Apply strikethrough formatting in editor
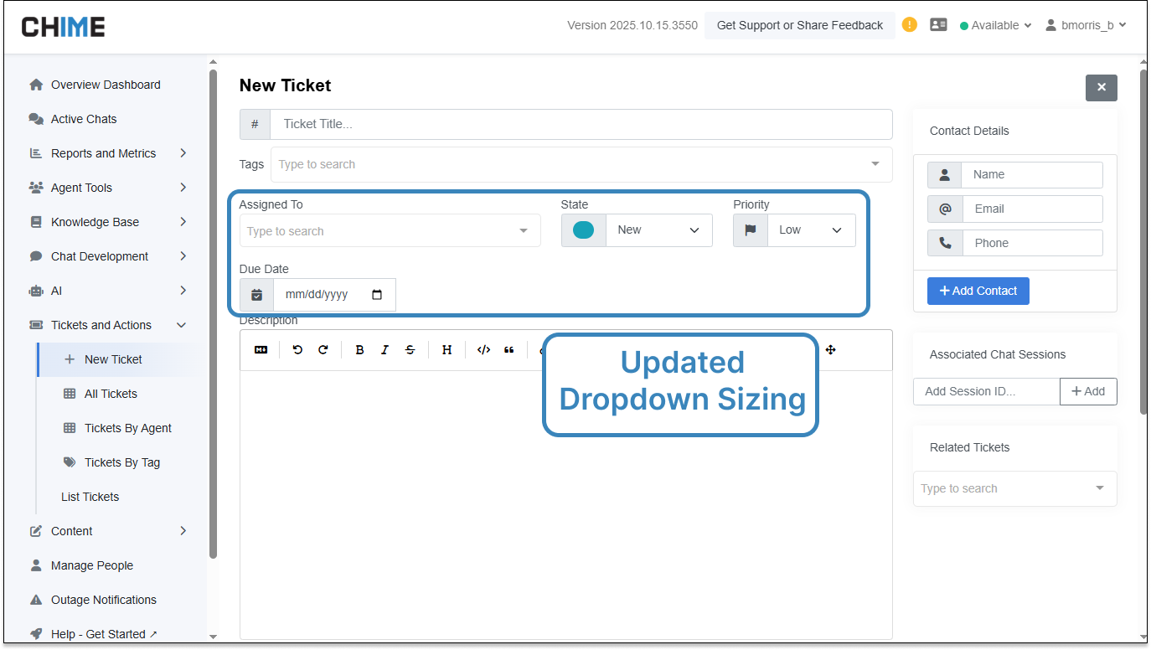 [x=410, y=350]
